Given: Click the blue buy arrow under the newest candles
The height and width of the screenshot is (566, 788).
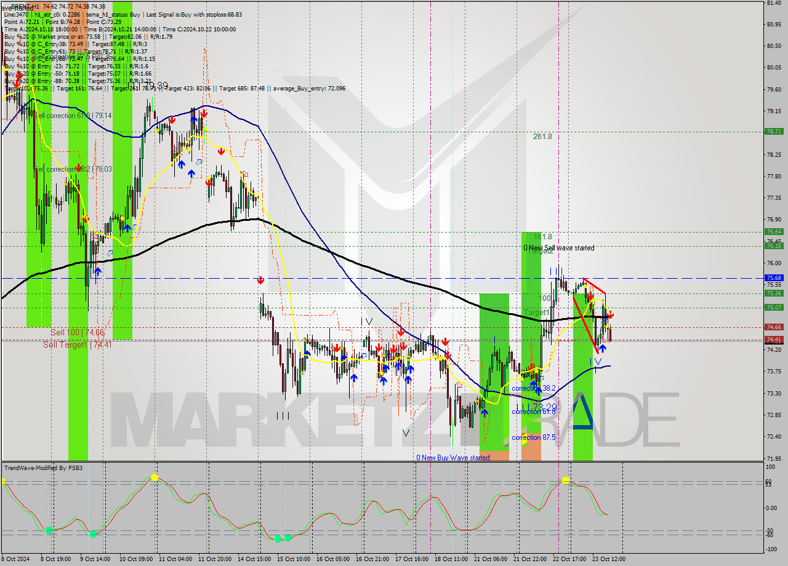Looking at the screenshot, I should [x=602, y=348].
